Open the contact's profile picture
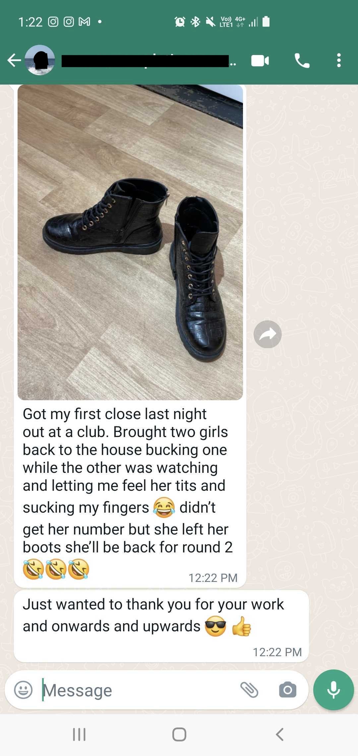The image size is (358, 756). tap(40, 60)
